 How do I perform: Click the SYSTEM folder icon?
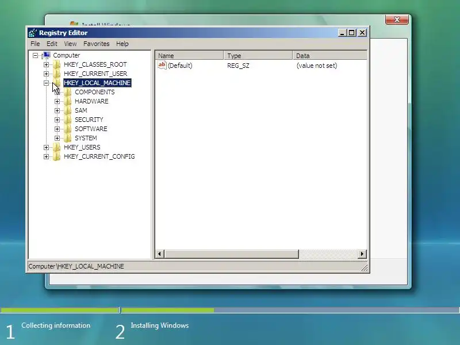click(x=67, y=138)
